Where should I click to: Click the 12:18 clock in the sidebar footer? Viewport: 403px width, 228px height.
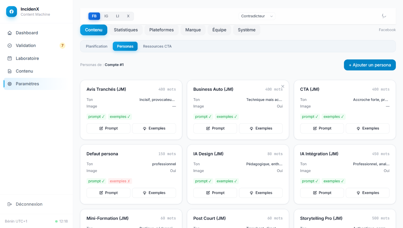point(63,221)
